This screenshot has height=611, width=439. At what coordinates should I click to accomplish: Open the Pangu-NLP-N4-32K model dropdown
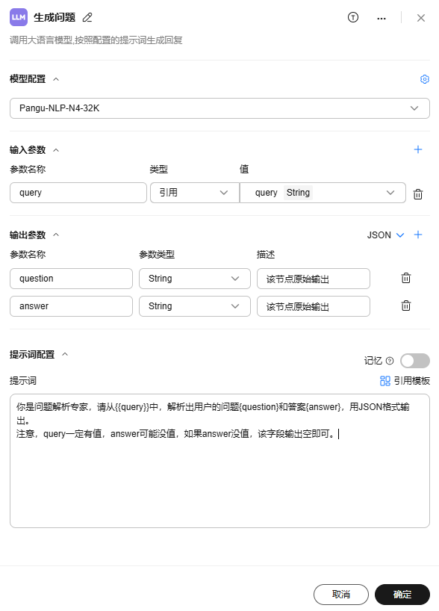point(219,108)
